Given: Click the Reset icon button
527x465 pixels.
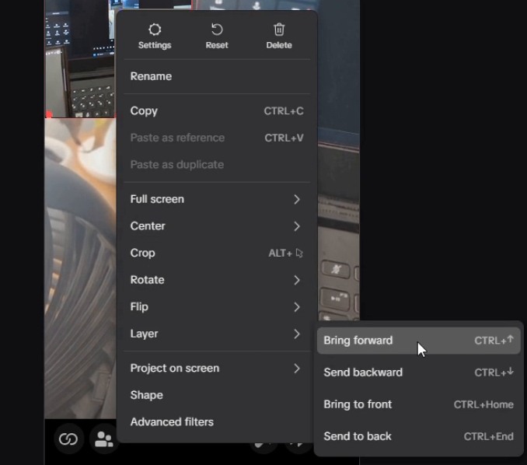Looking at the screenshot, I should click(x=217, y=37).
